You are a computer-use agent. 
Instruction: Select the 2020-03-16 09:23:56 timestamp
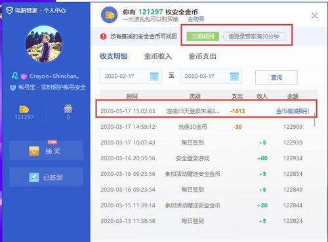point(128,174)
